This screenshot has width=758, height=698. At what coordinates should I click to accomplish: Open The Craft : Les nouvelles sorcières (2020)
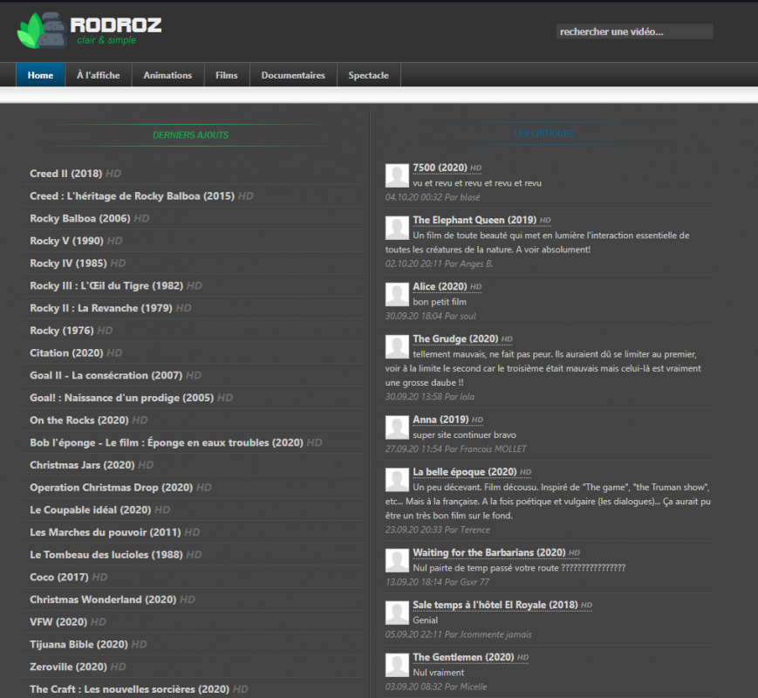pyautogui.click(x=130, y=688)
